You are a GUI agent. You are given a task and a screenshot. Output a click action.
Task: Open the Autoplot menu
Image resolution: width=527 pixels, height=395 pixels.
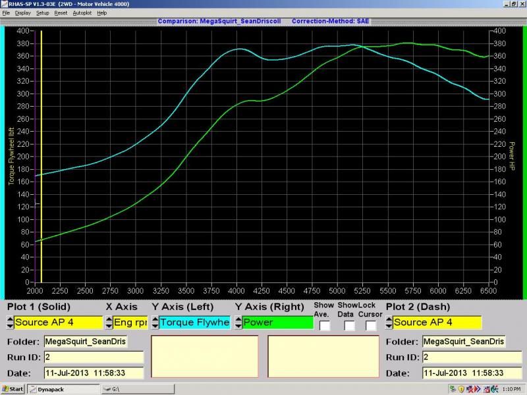click(82, 13)
